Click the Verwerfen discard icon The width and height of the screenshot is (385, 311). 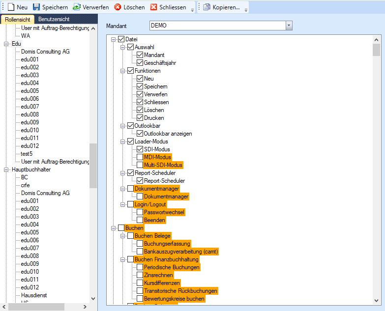(x=77, y=7)
